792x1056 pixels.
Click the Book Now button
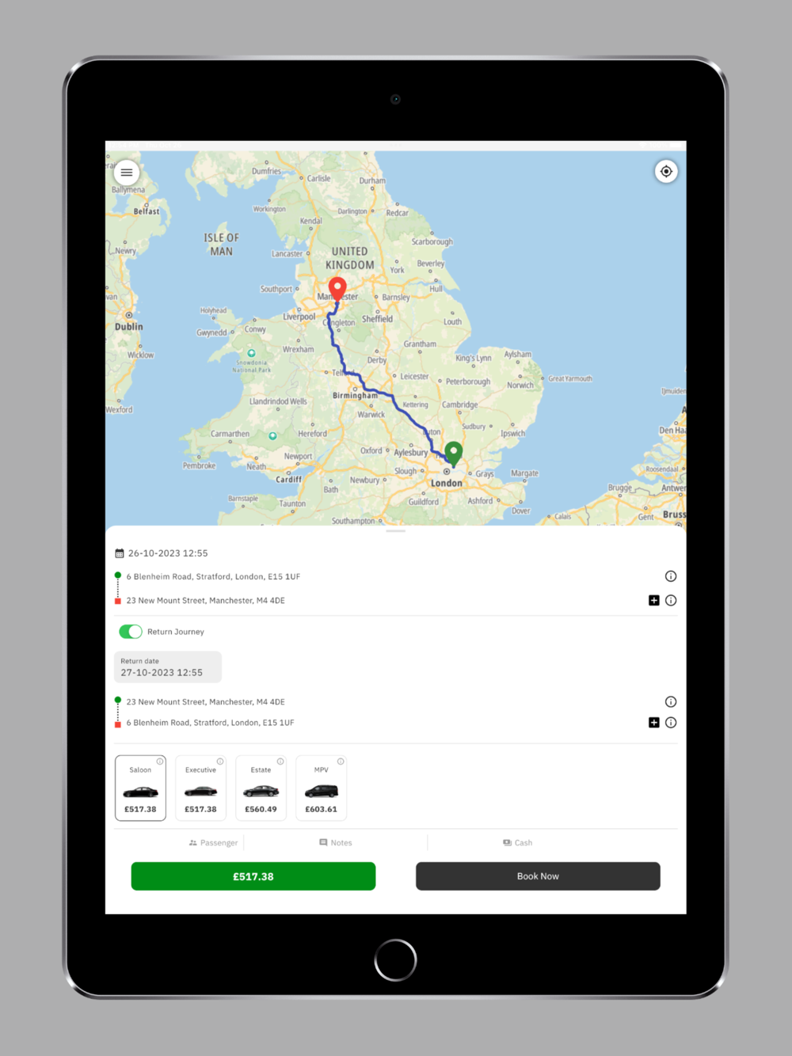point(538,876)
